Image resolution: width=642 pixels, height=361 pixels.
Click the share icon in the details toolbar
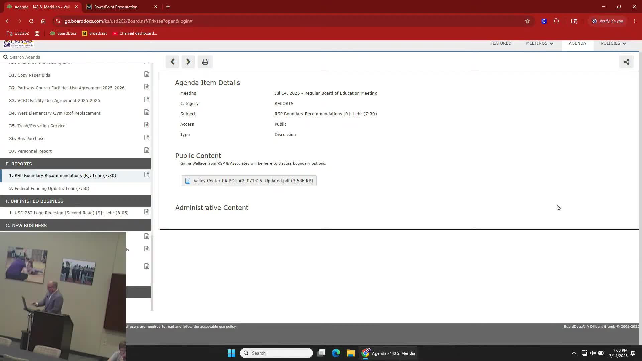tap(626, 62)
